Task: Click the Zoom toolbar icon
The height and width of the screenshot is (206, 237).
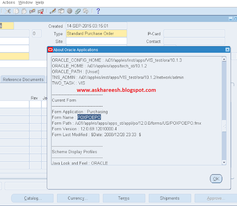Action: click(x=61, y=11)
